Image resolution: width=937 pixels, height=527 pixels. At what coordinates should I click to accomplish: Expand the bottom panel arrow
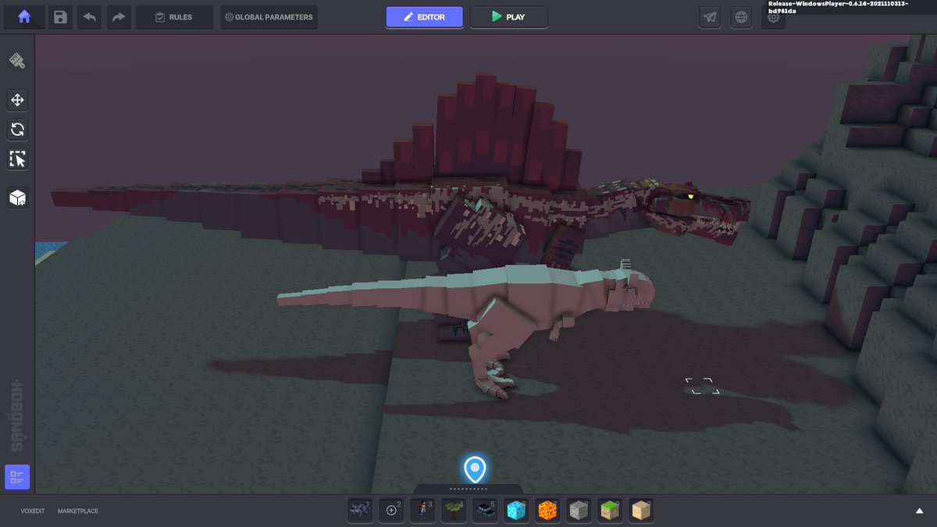coord(920,511)
